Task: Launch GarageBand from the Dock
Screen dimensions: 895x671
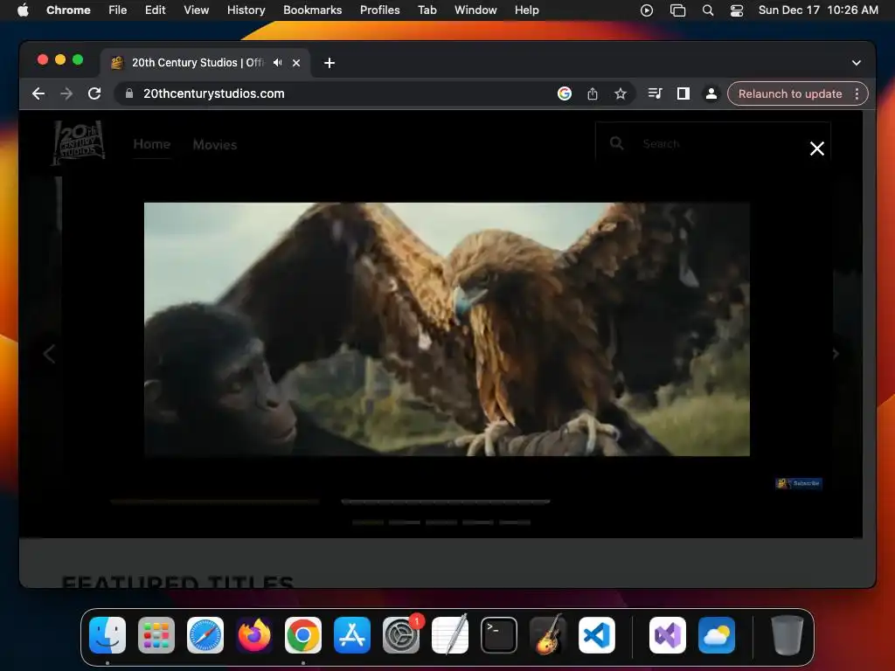Action: coord(548,635)
